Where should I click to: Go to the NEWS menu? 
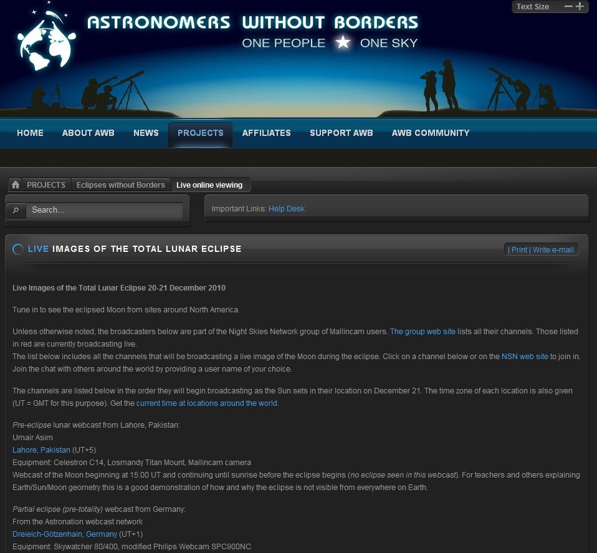click(x=146, y=133)
